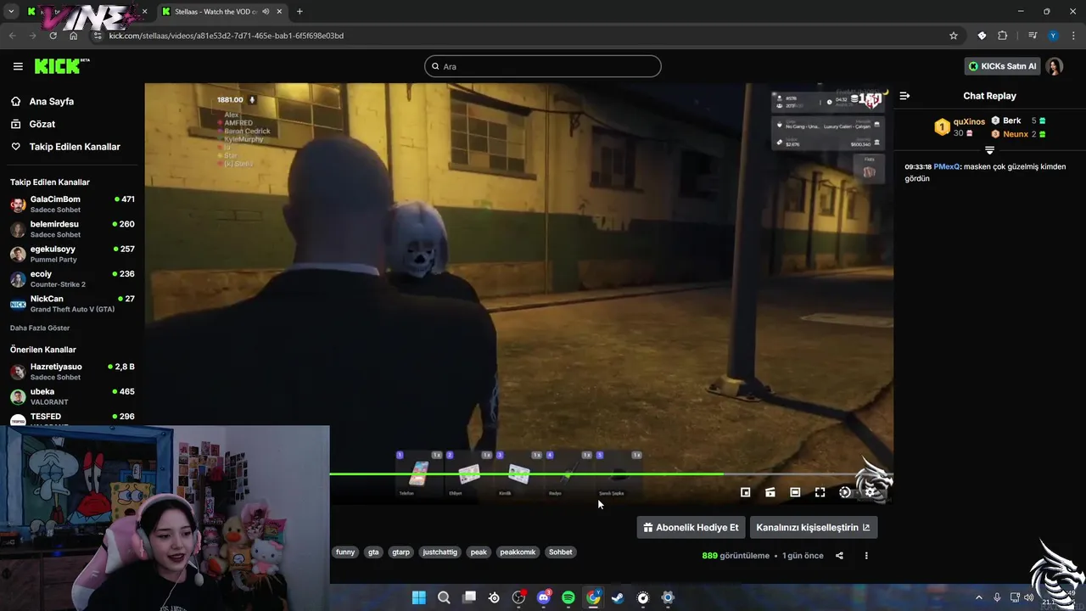Open Gözat browse page
The height and width of the screenshot is (611, 1086).
(42, 124)
